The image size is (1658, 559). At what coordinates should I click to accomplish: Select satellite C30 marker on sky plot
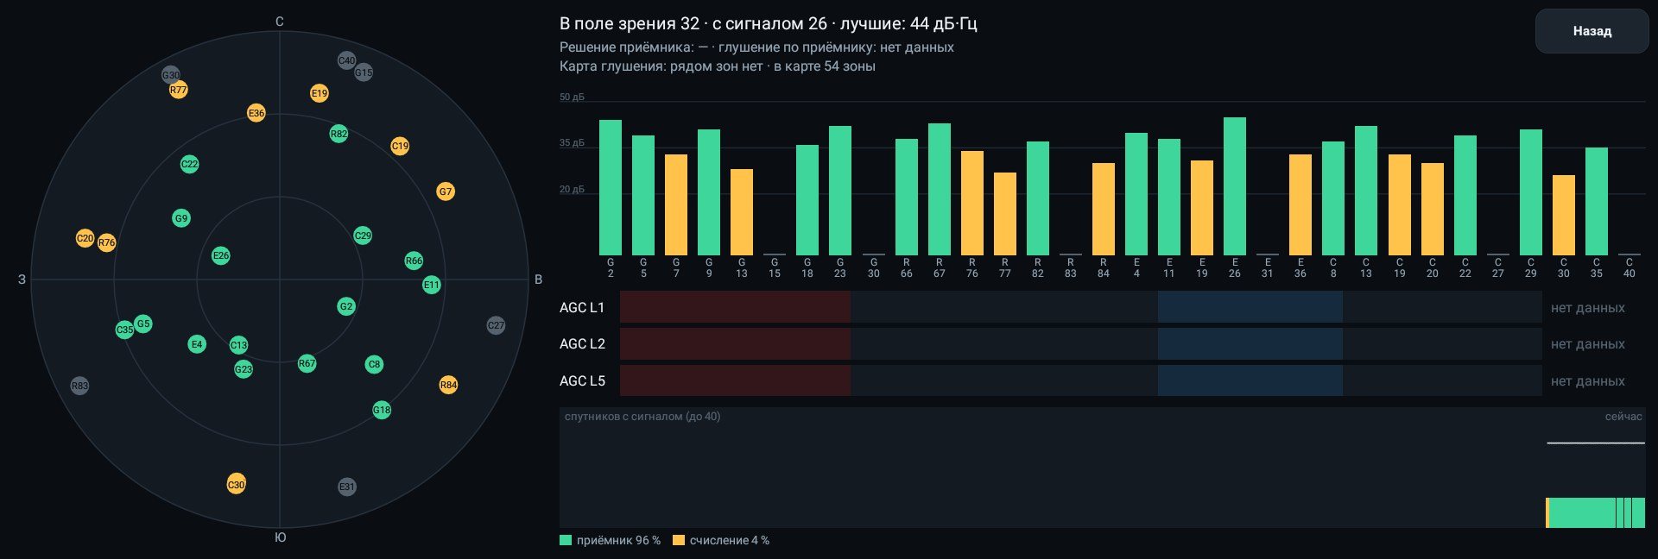tap(237, 484)
